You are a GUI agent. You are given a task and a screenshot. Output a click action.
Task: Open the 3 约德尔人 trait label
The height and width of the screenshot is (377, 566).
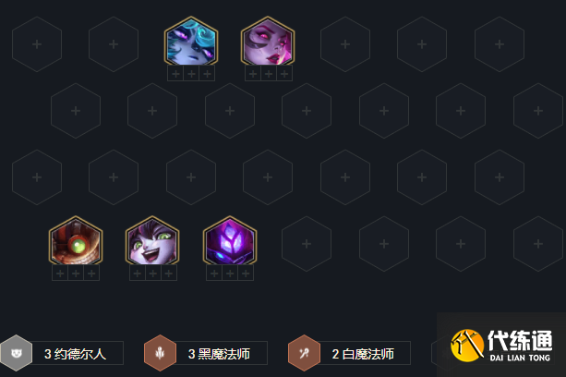(75, 354)
